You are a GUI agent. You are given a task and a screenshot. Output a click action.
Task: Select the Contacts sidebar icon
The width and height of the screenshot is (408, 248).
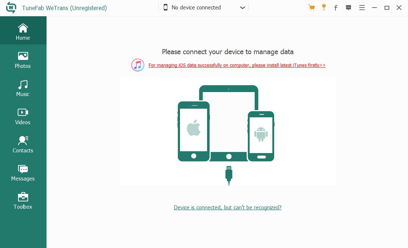pos(23,144)
